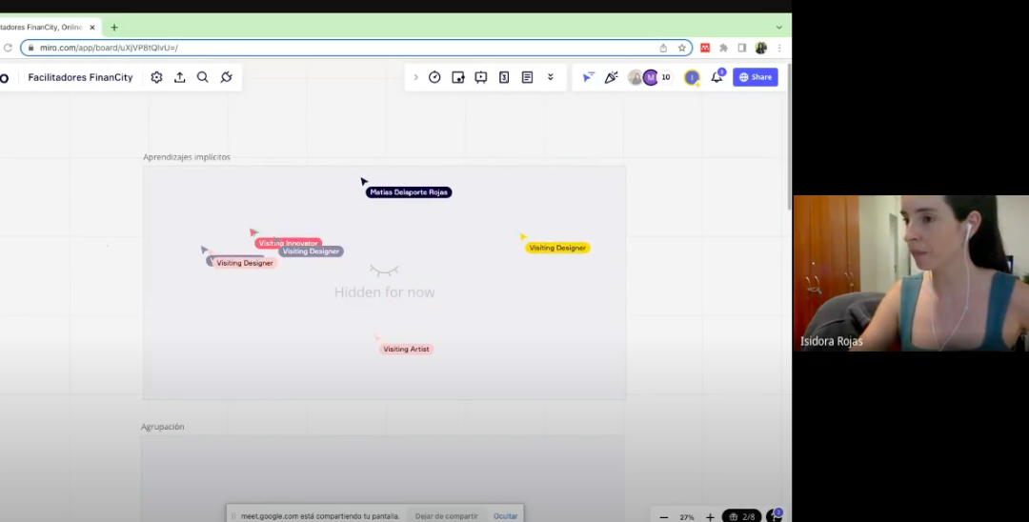1029x522 pixels.
Task: Click the 27% zoom level
Action: click(686, 516)
